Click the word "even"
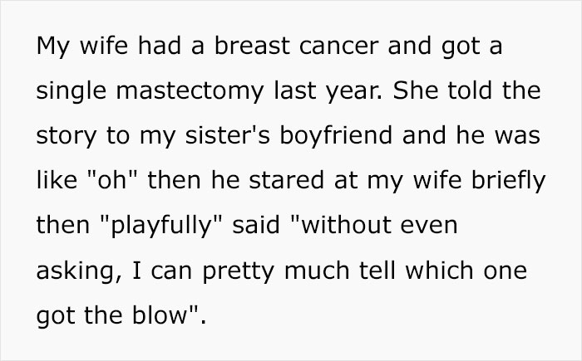Screen dimensions: 582x361 point(429,227)
